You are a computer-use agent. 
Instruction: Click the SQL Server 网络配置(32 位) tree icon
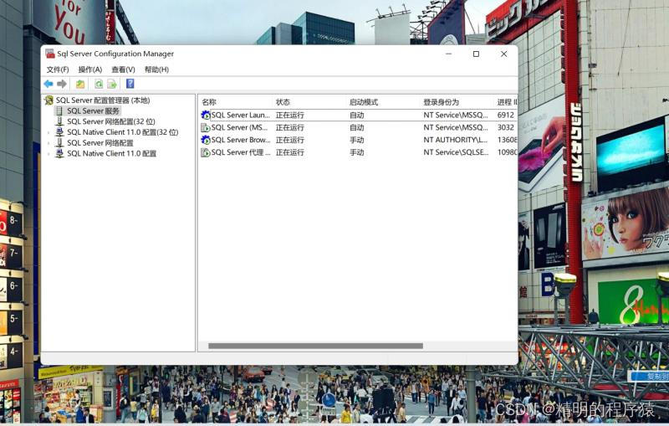(x=59, y=121)
